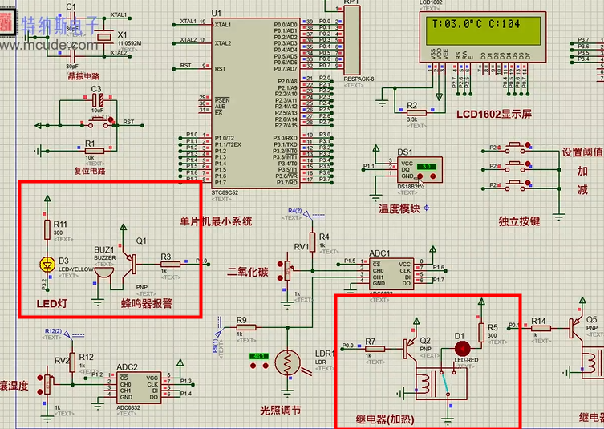Click the 单片机最小系统 label

[216, 221]
